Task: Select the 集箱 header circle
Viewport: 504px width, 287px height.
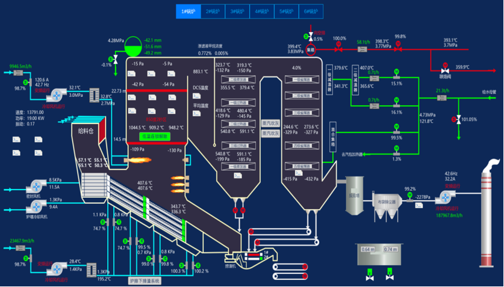Action: point(311,50)
